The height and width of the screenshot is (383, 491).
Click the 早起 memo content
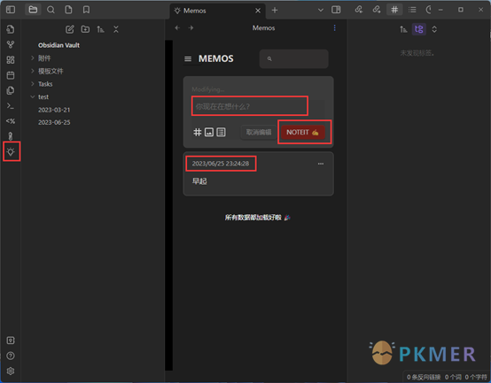coord(199,181)
